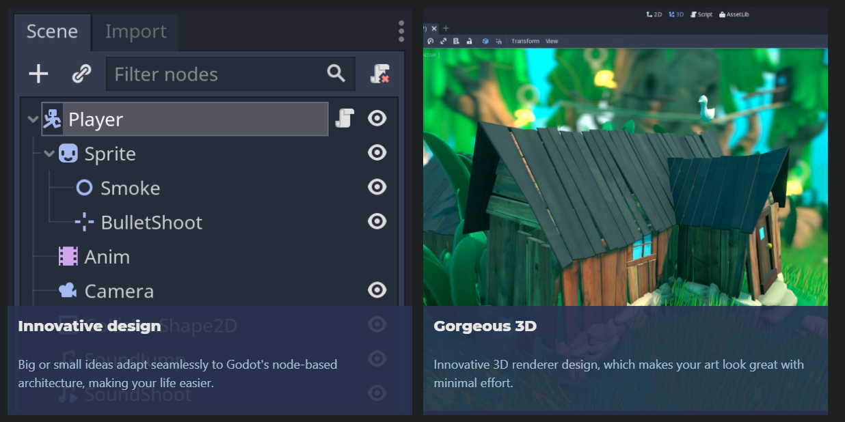This screenshot has height=422, width=845.
Task: Switch to the 3D workspace
Action: [x=675, y=14]
